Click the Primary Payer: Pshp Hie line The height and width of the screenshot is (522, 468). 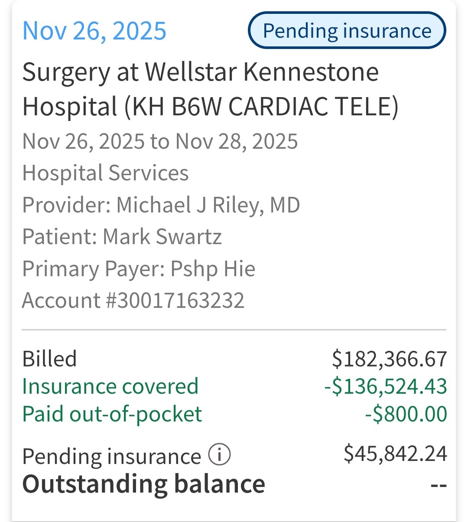(139, 269)
